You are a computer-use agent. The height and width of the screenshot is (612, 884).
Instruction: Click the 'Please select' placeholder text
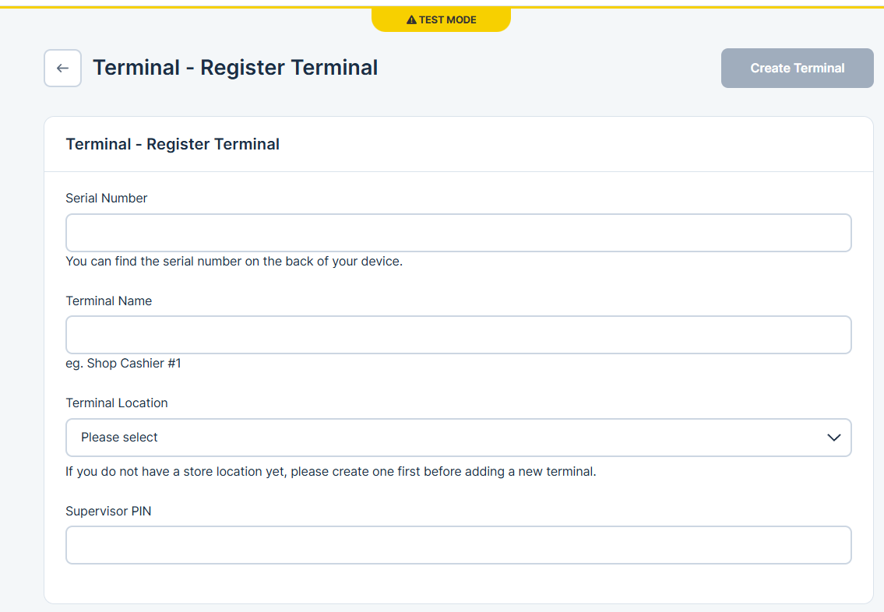pyautogui.click(x=119, y=438)
